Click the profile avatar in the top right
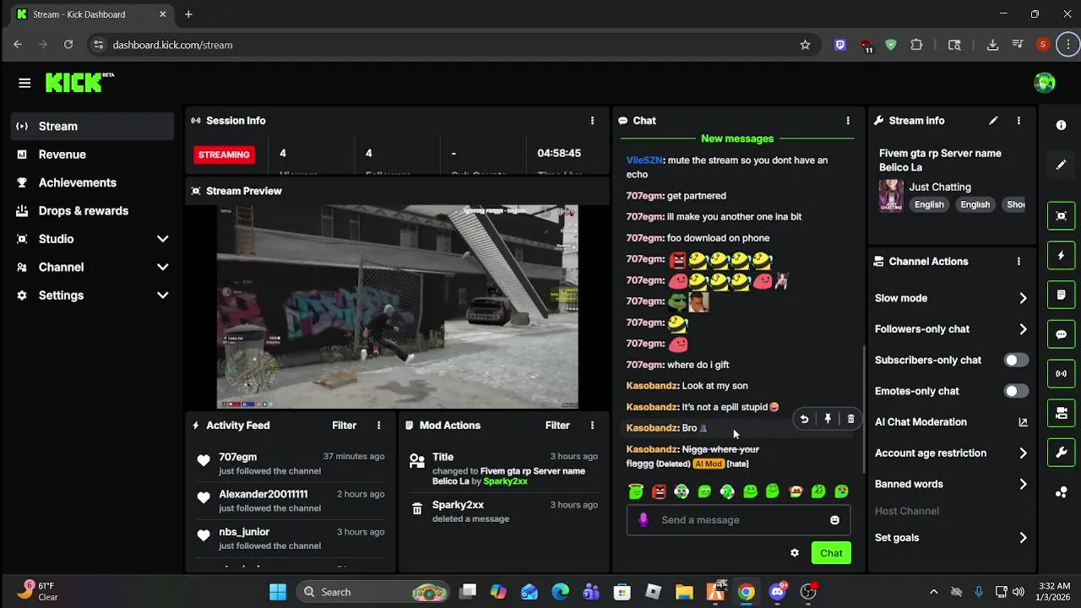This screenshot has height=608, width=1081. coord(1045,83)
